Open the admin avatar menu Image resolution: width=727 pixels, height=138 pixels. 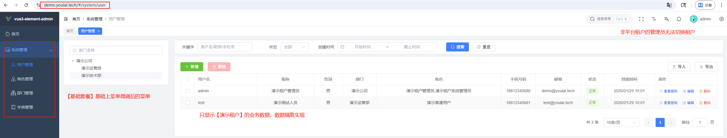700,19
